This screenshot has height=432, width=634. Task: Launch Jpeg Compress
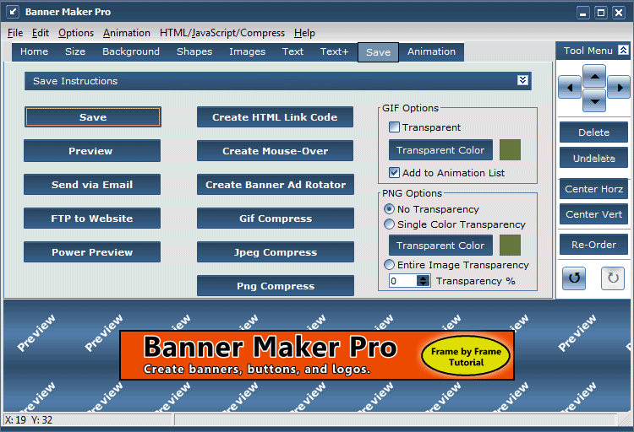[276, 252]
